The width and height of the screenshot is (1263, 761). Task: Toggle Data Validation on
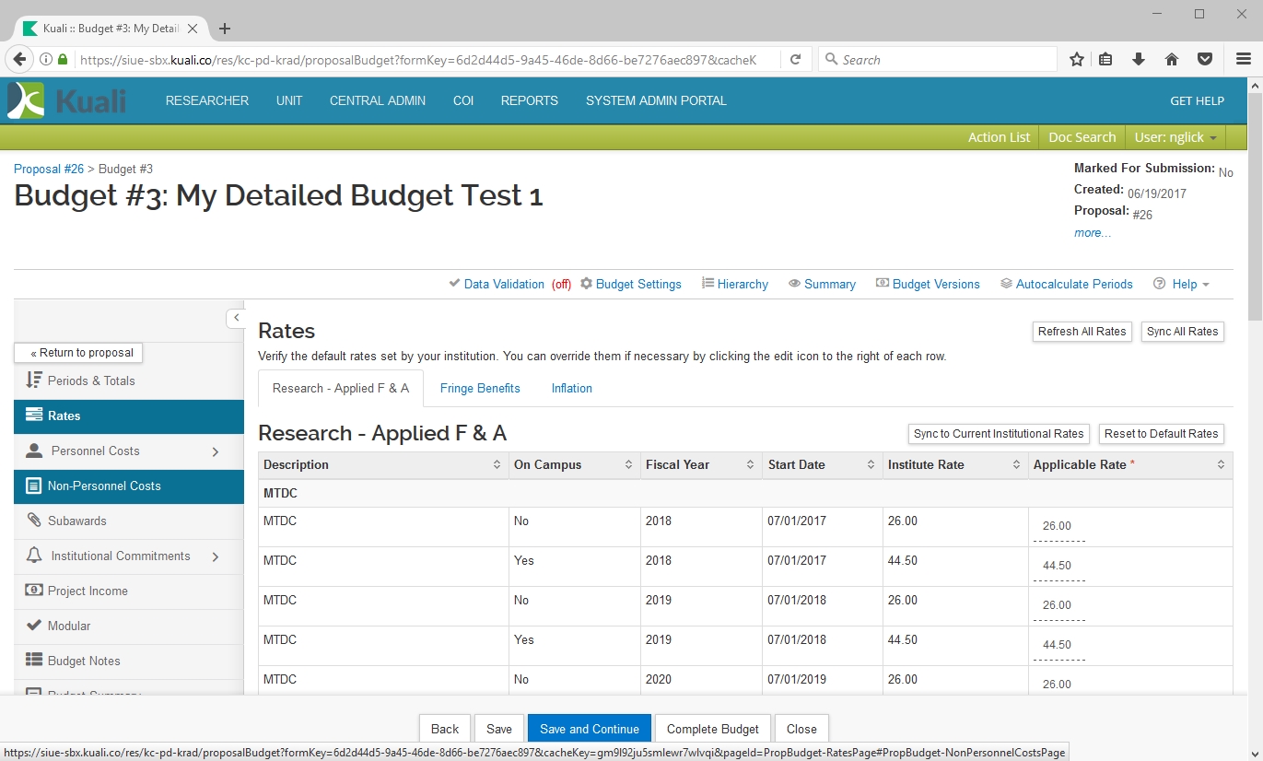tap(504, 284)
